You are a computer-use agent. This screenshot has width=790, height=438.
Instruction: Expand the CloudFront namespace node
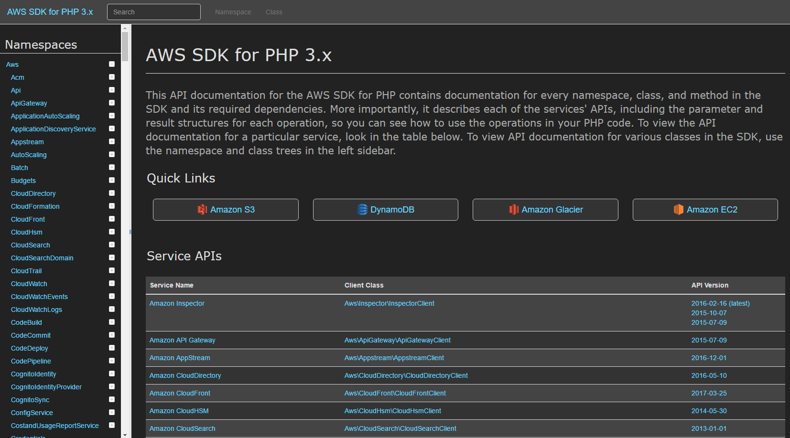pyautogui.click(x=112, y=219)
